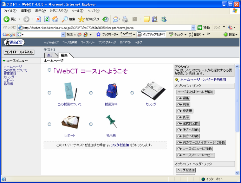241x183 pixels.
Task: Open the ファイル(F) menu
Action: coord(10,11)
